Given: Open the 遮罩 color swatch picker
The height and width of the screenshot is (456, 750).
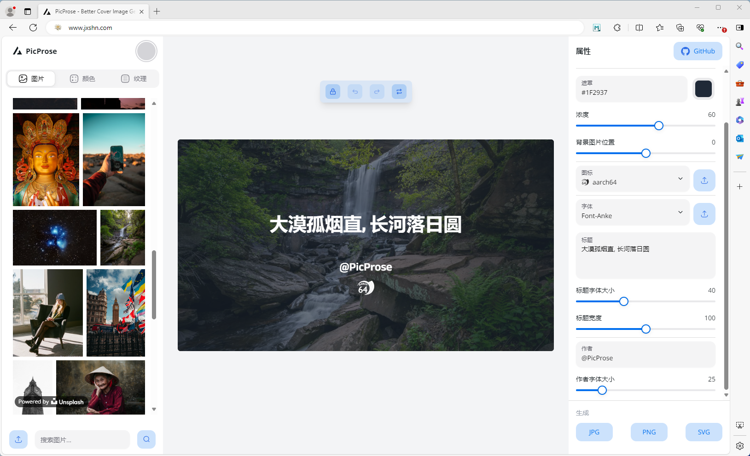Looking at the screenshot, I should coord(703,89).
